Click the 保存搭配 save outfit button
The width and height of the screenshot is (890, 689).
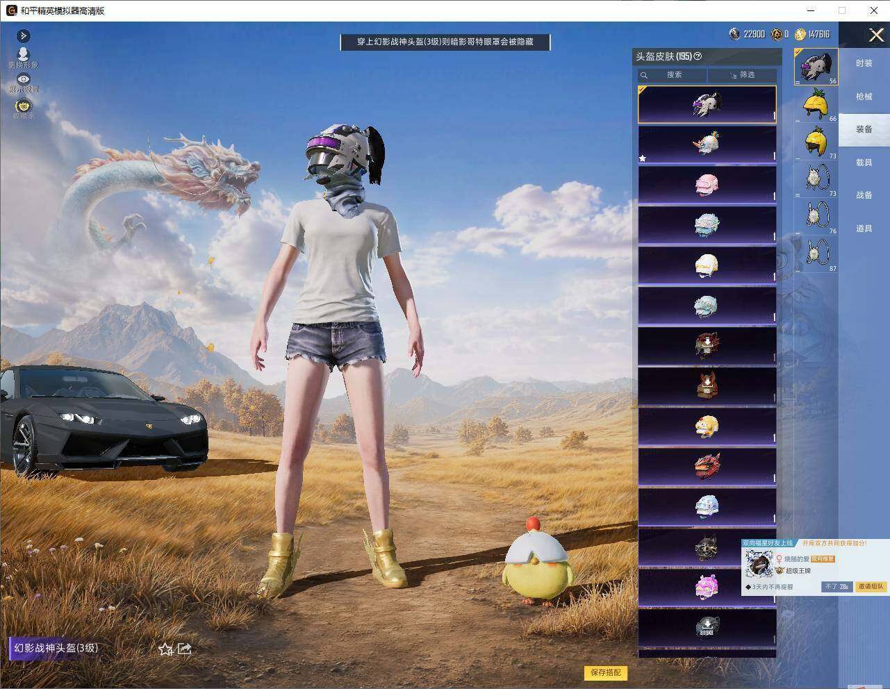(x=606, y=672)
